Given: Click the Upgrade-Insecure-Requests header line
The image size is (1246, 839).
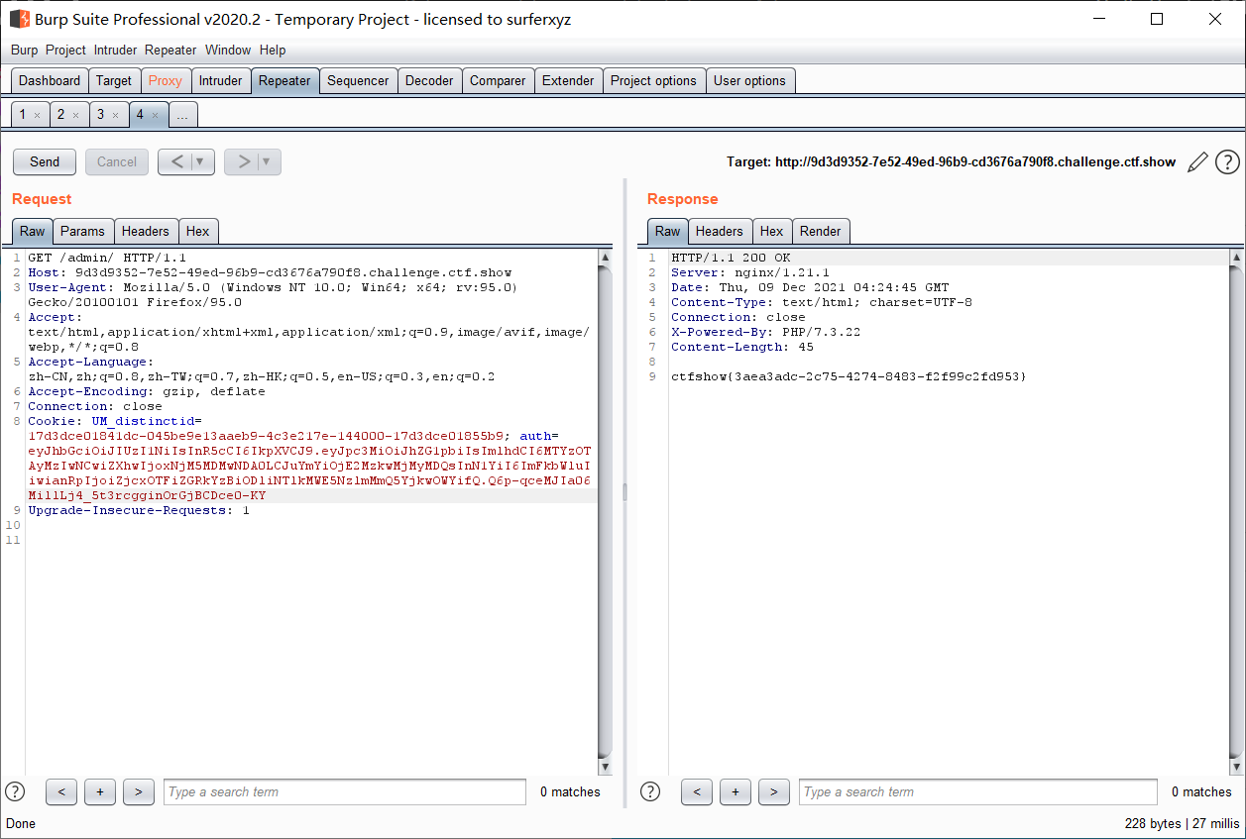Looking at the screenshot, I should click(139, 510).
